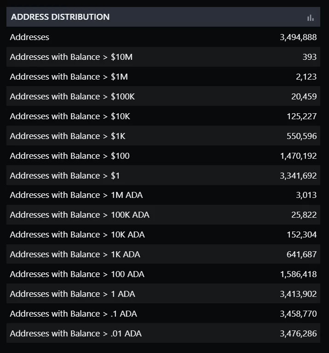Click Addresses with Balance > $10M row
Screen dimensions: 329x353
pyautogui.click(x=163, y=57)
